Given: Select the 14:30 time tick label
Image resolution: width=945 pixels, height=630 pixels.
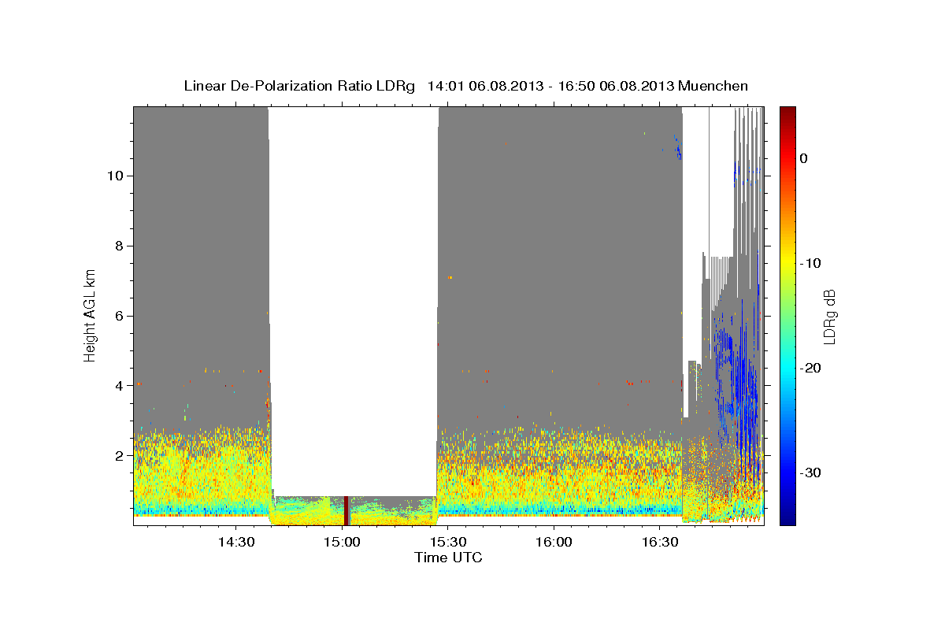Looking at the screenshot, I should tap(235, 543).
